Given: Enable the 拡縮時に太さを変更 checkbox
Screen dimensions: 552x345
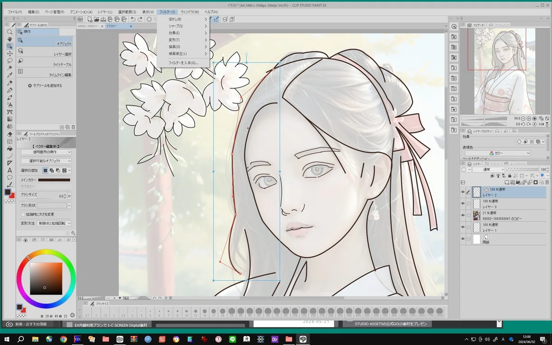Looking at the screenshot, I should coord(23,214).
